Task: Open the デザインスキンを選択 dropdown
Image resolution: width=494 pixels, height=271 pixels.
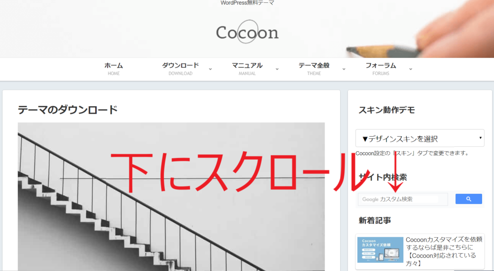Action: tap(420, 138)
